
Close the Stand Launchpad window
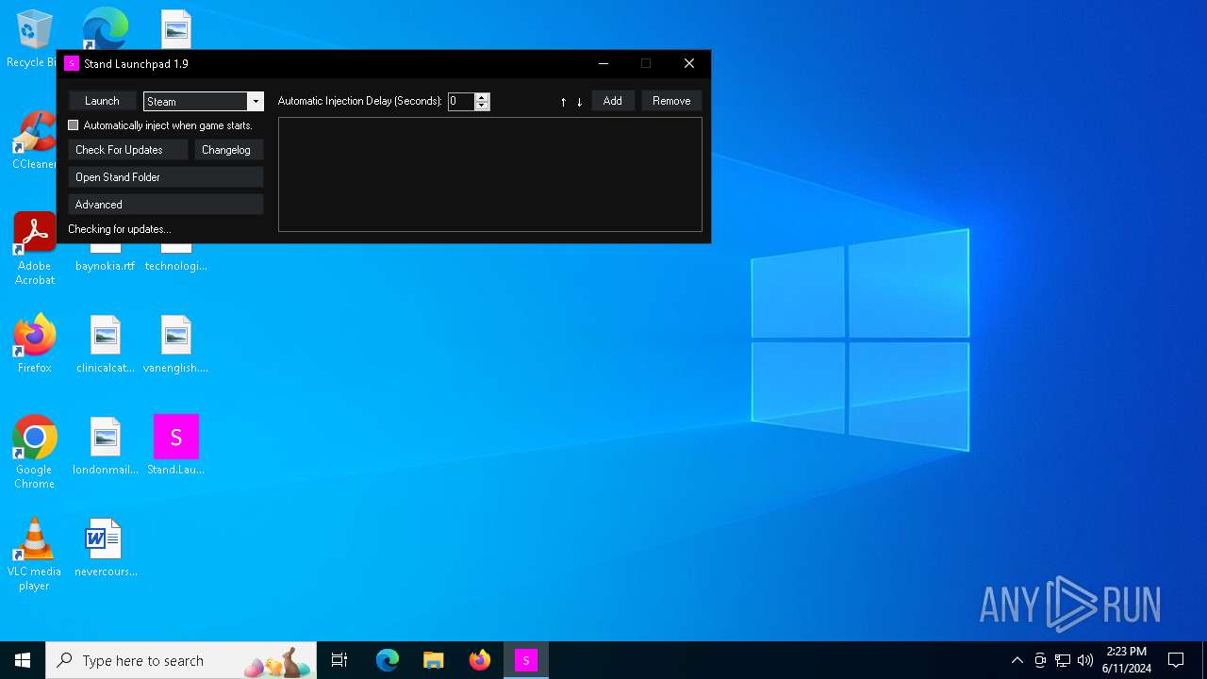pyautogui.click(x=689, y=63)
